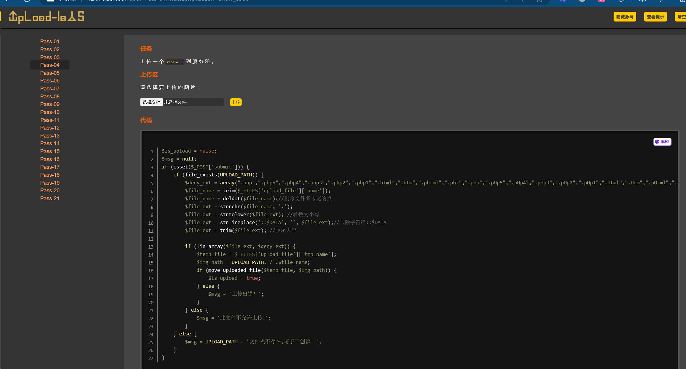Navigate to Pass-09 level
686x369 pixels.
[x=50, y=104]
